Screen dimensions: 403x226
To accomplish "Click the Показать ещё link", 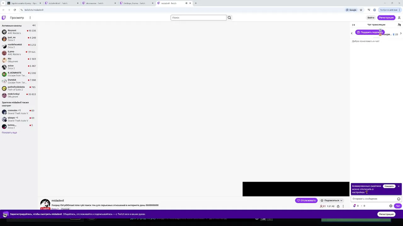I will (x=9, y=132).
